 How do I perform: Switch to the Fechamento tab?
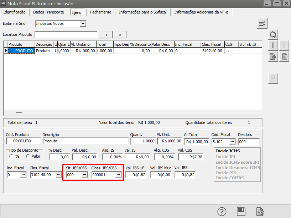click(x=100, y=12)
